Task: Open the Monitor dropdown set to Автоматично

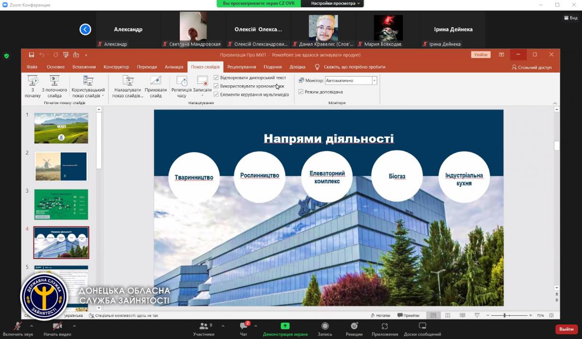Action: [x=374, y=80]
